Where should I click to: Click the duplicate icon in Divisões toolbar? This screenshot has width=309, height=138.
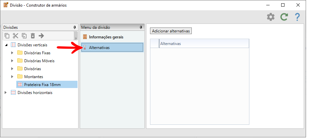click(x=24, y=36)
